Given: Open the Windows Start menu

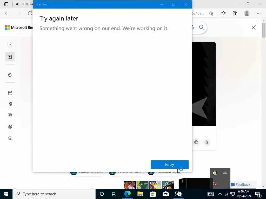Looking at the screenshot, I should 6,194.
